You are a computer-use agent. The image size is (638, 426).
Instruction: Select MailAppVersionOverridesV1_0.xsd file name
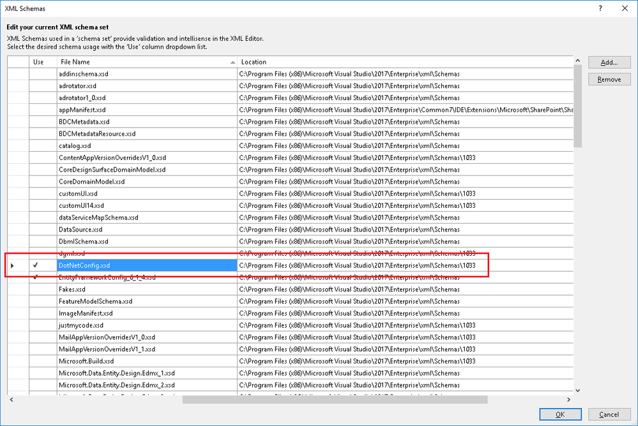pyautogui.click(x=147, y=337)
